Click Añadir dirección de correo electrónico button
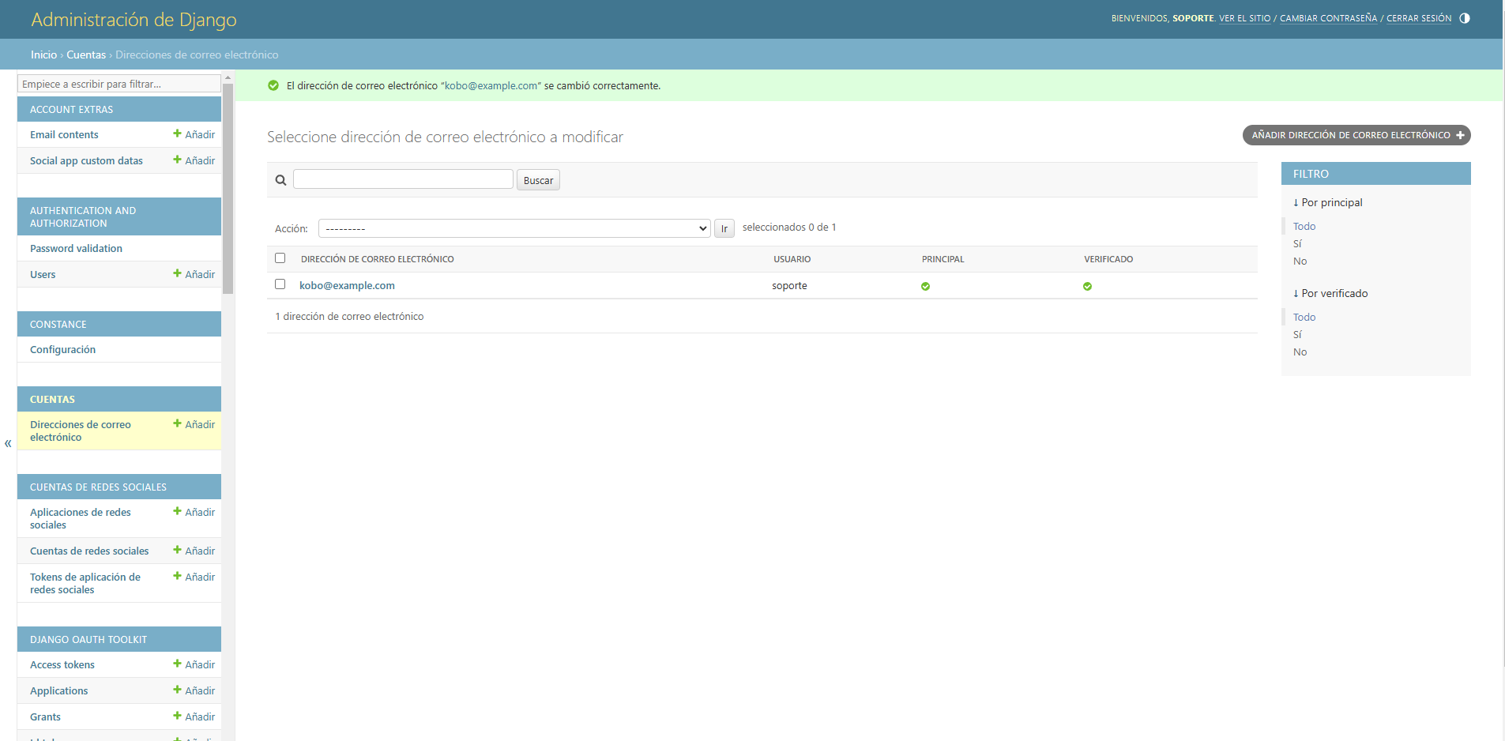 coord(1356,135)
